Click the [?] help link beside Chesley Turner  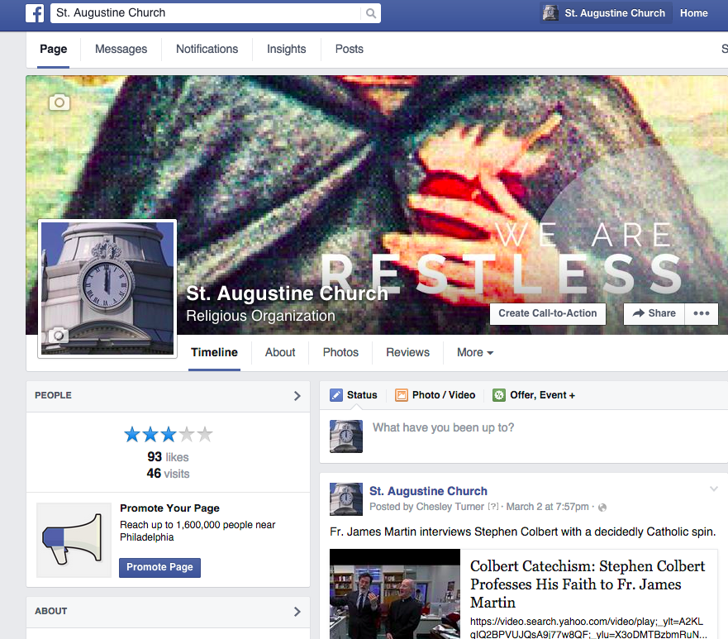coord(493,507)
